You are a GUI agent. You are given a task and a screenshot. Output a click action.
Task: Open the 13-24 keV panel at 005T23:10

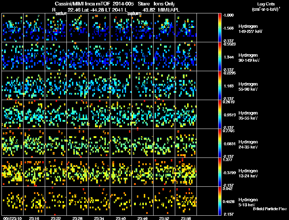click(x=13, y=172)
